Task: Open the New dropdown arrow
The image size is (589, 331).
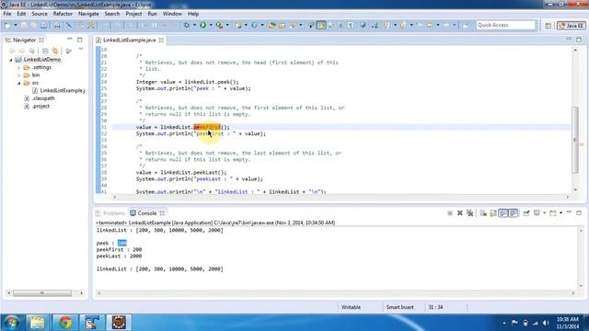Action: coord(16,25)
